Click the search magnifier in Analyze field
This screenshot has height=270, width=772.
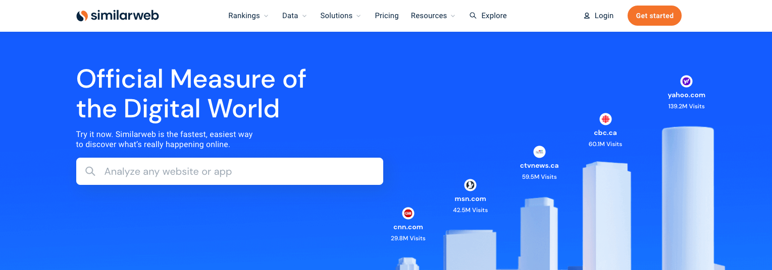tap(90, 171)
